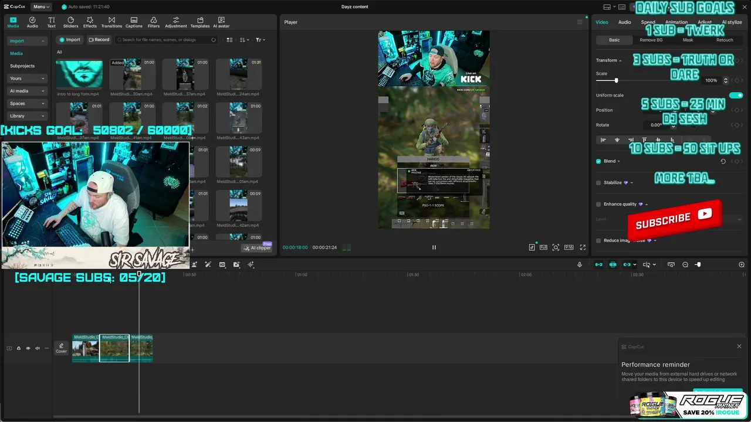Image resolution: width=751 pixels, height=422 pixels.
Task: Align layer to horizontal center
Action: [617, 140]
